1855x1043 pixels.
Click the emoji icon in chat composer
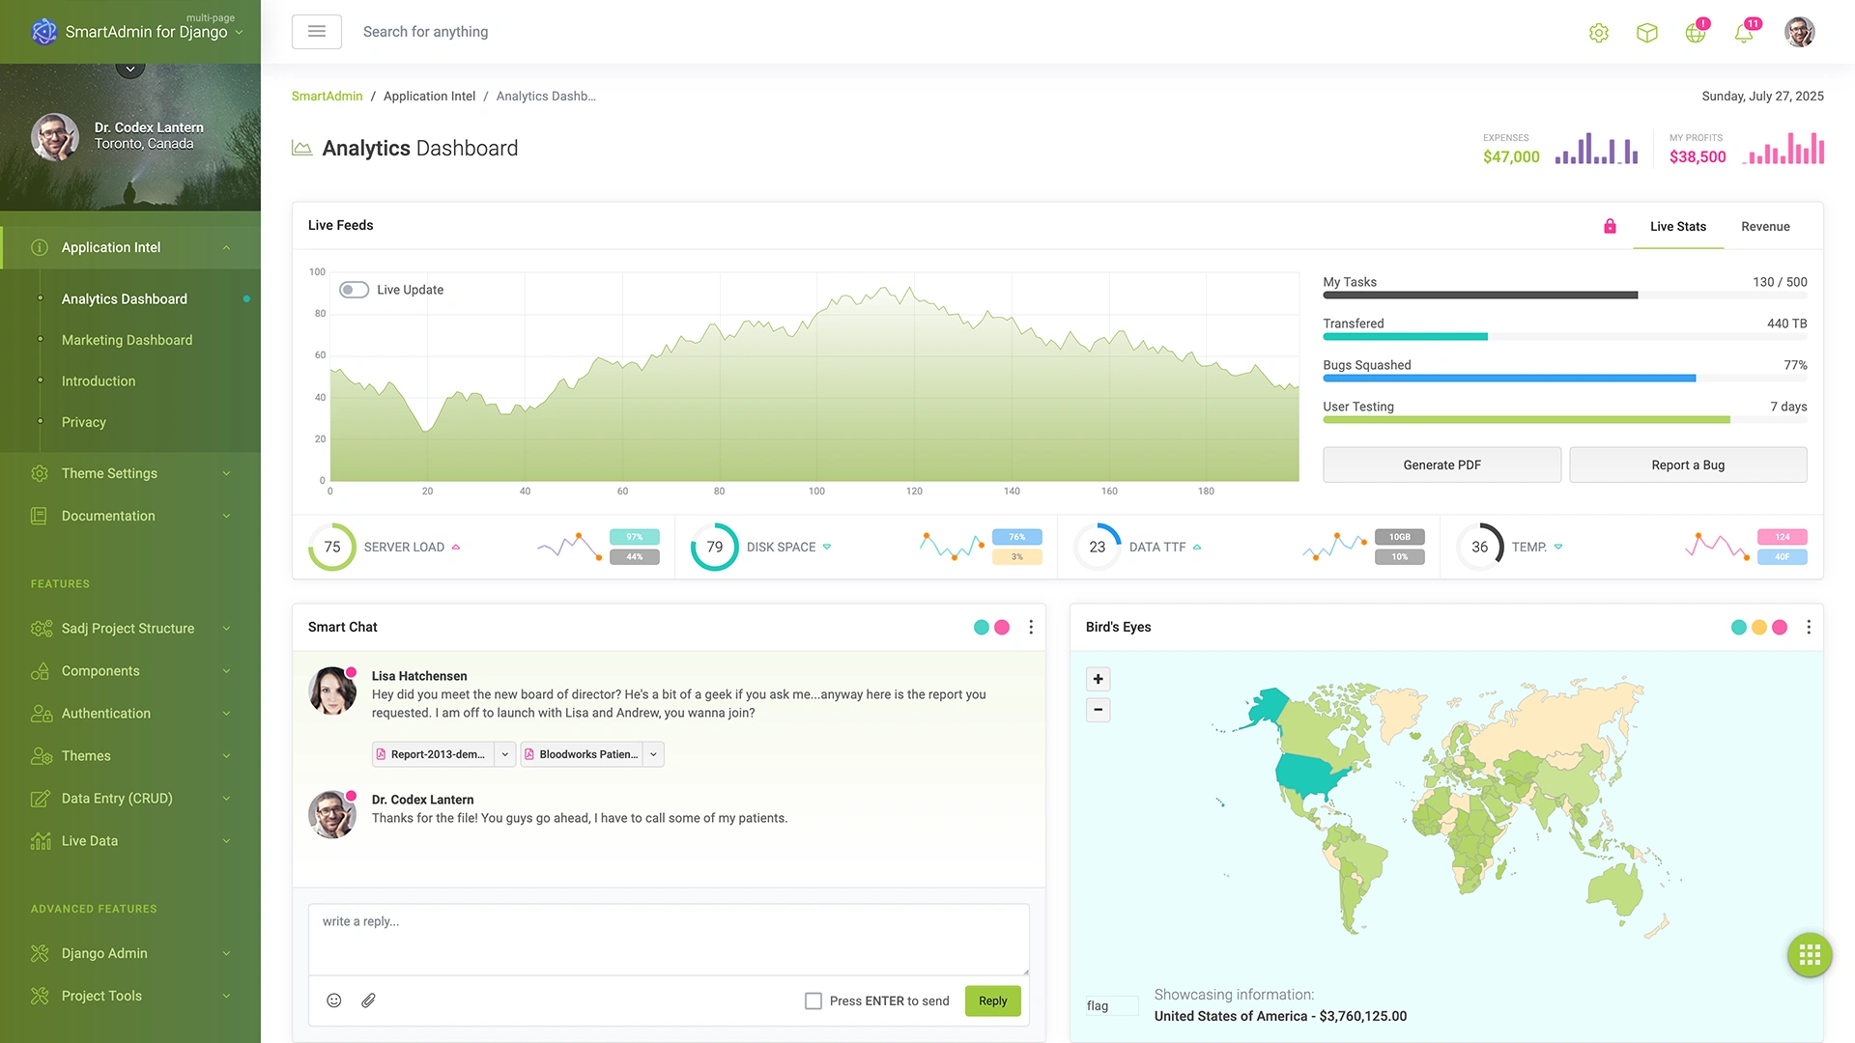333,1001
